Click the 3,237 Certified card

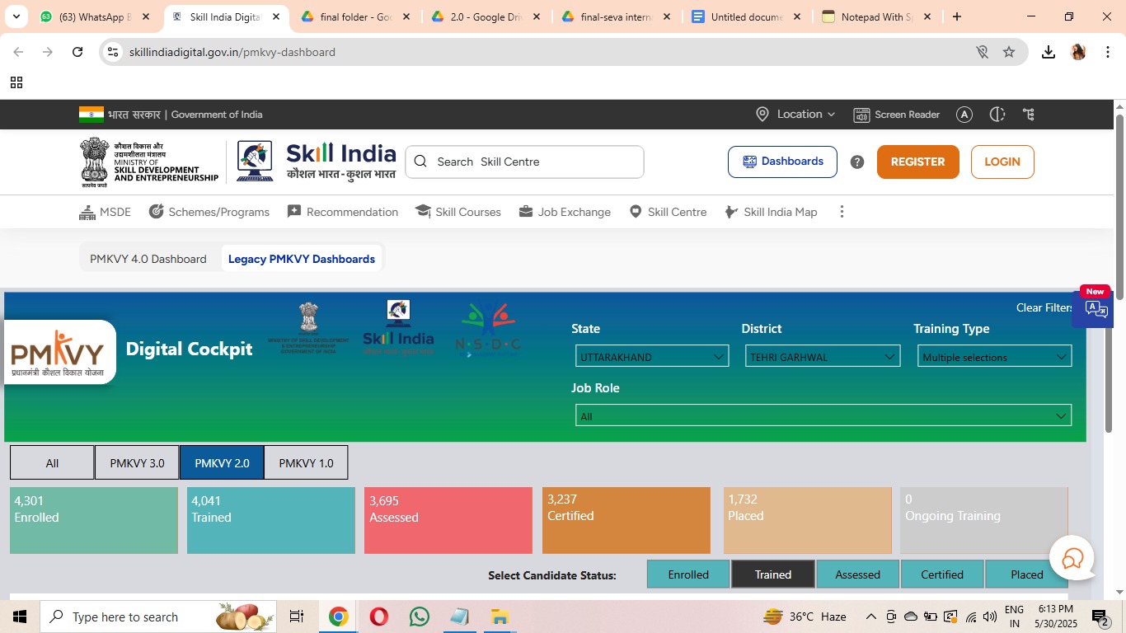[626, 520]
